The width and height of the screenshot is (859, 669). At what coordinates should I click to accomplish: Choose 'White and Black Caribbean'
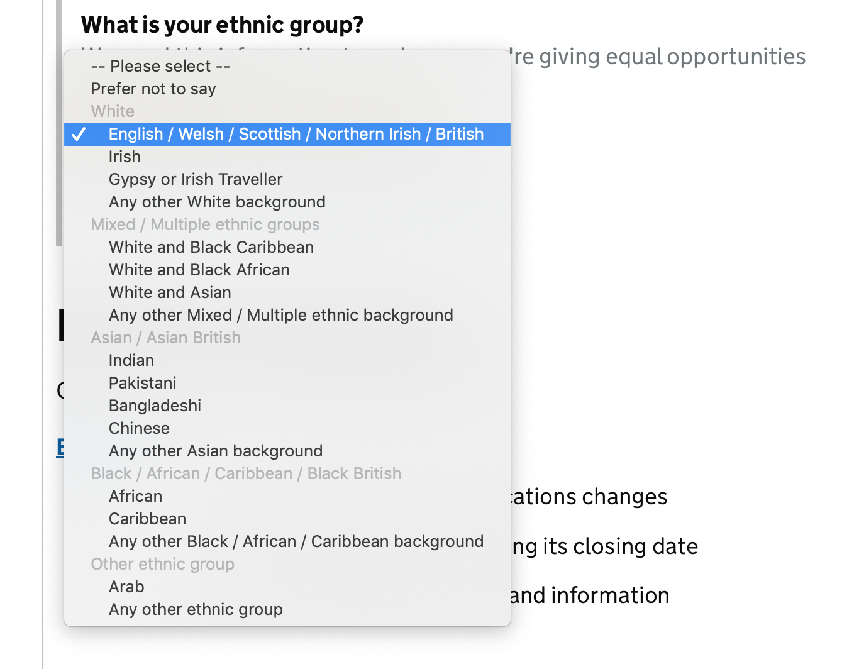[211, 247]
